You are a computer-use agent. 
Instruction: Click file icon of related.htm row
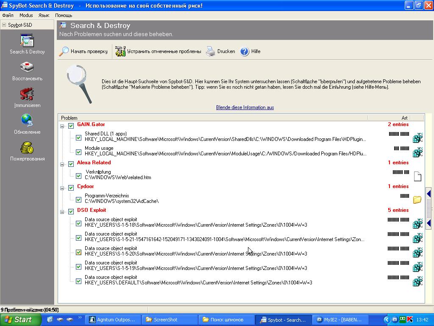tap(417, 176)
